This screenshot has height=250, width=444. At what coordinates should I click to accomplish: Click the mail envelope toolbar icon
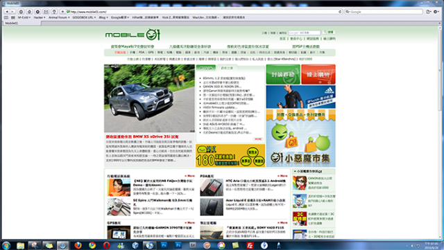(46, 12)
